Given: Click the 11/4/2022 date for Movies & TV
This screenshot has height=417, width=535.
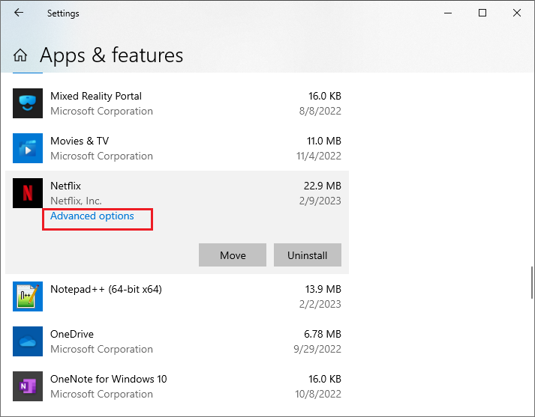Looking at the screenshot, I should pos(319,156).
